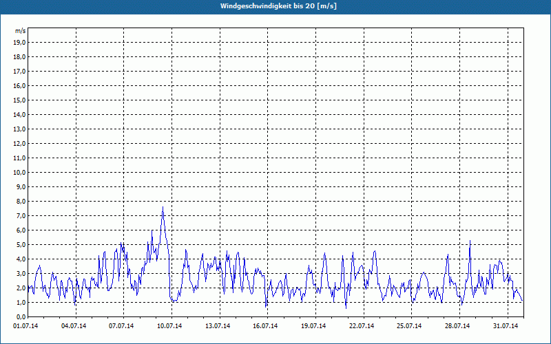Click the 11,0 y-axis label
The image size is (551, 344).
[19, 158]
